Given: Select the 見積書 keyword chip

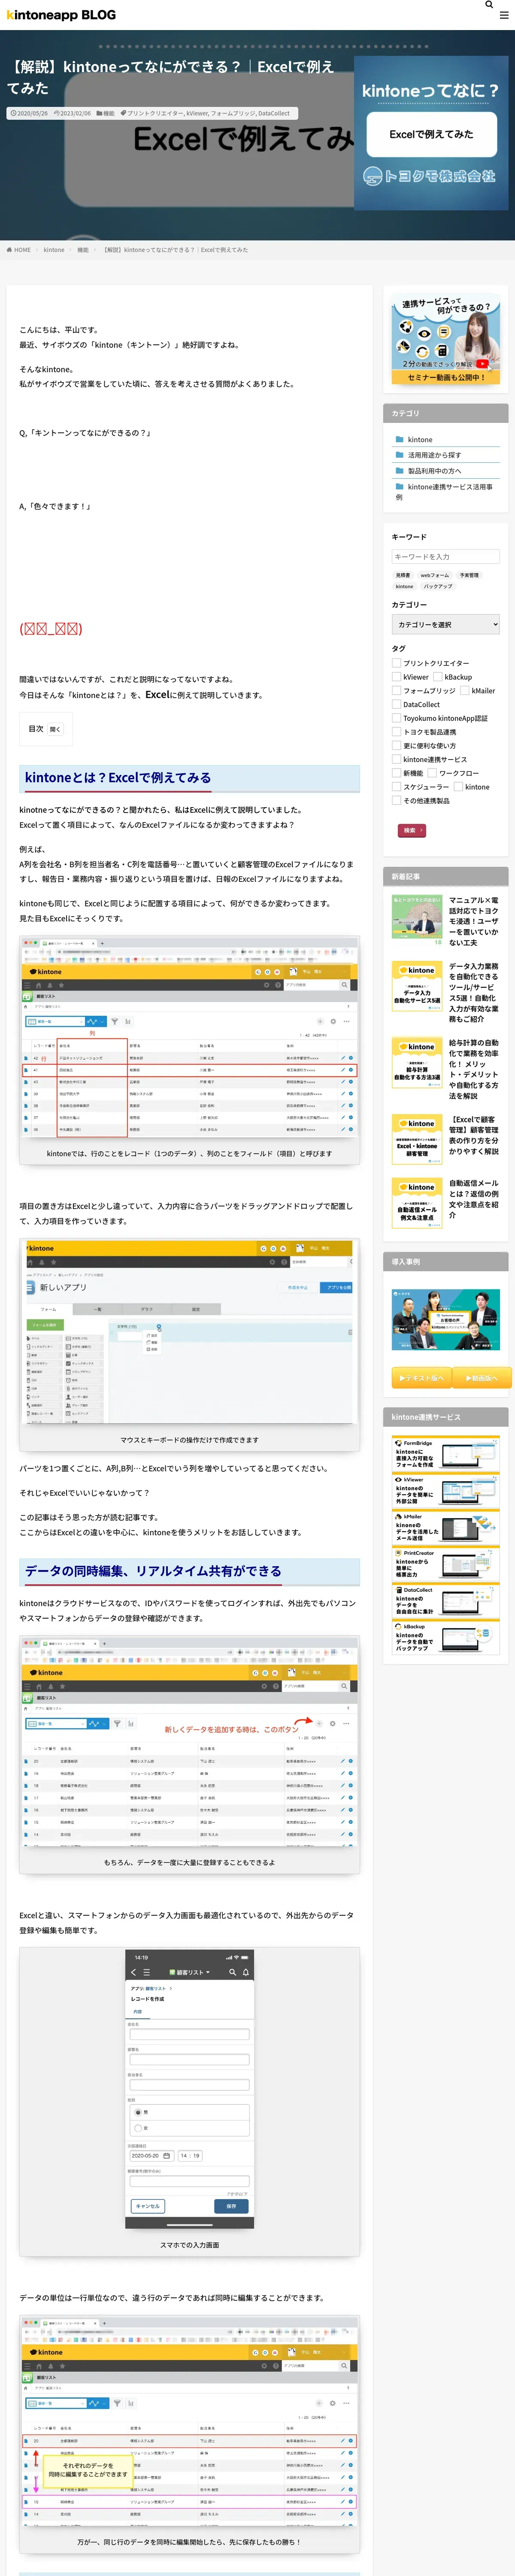Looking at the screenshot, I should [403, 575].
